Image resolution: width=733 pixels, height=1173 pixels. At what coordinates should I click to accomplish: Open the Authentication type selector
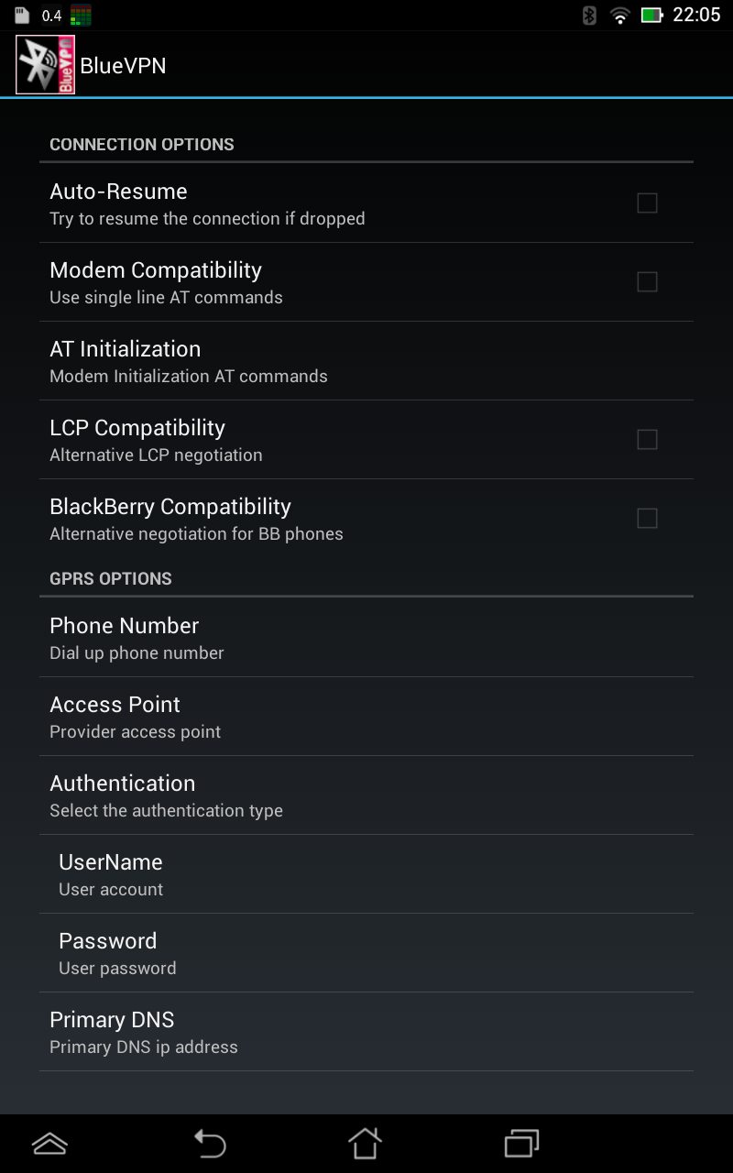366,795
